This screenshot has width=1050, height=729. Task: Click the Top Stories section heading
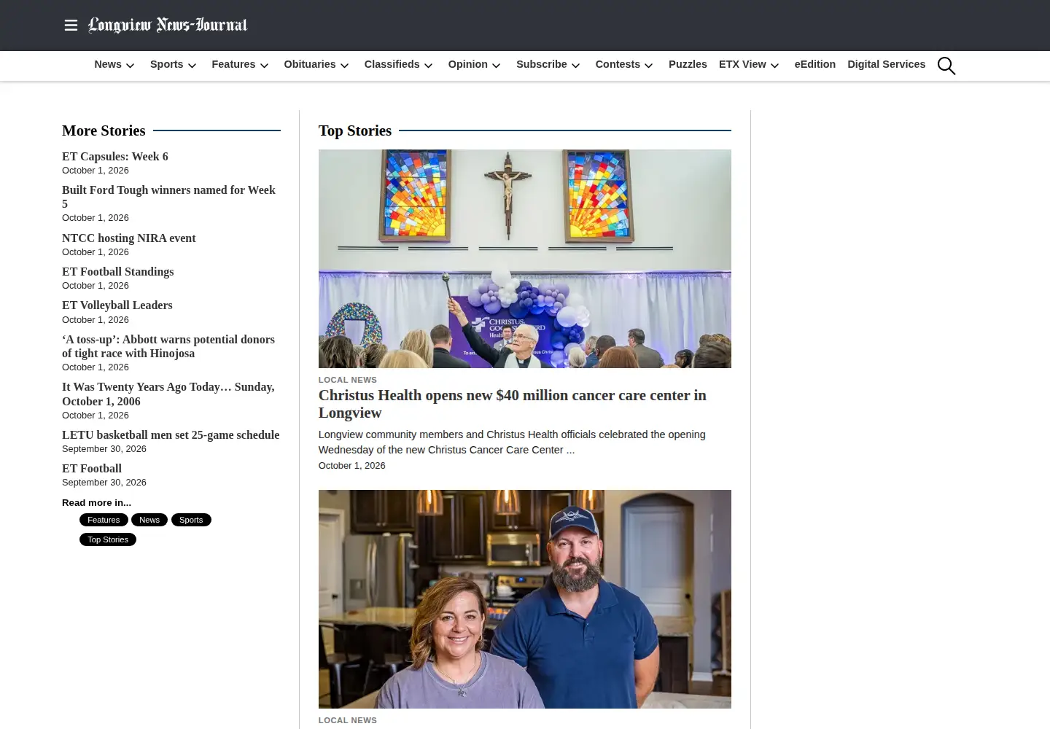(x=355, y=130)
